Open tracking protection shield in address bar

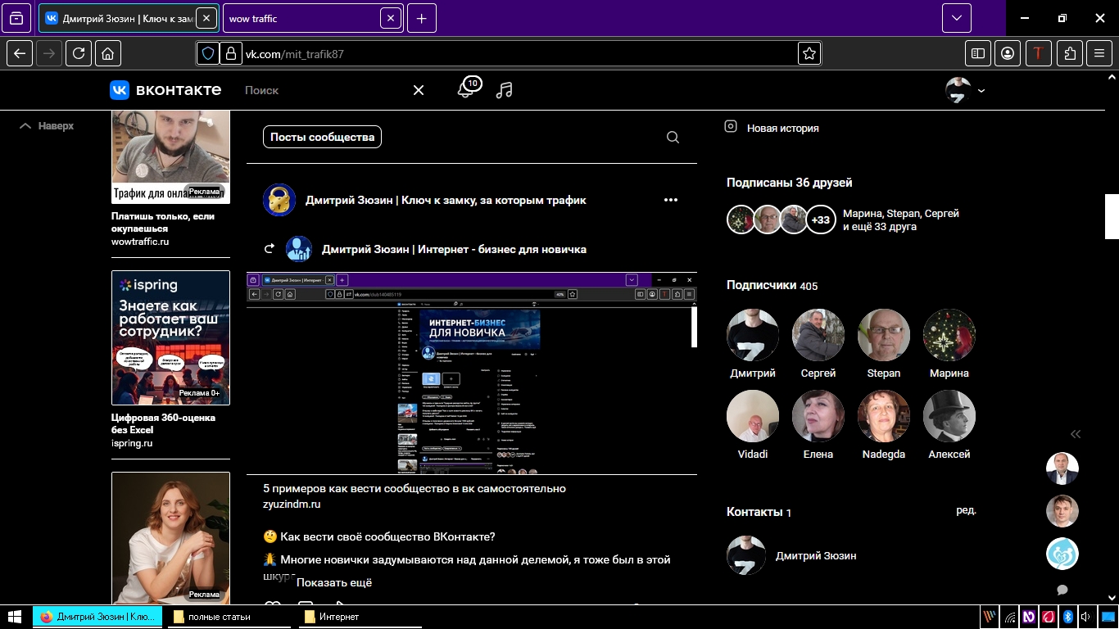click(x=208, y=54)
